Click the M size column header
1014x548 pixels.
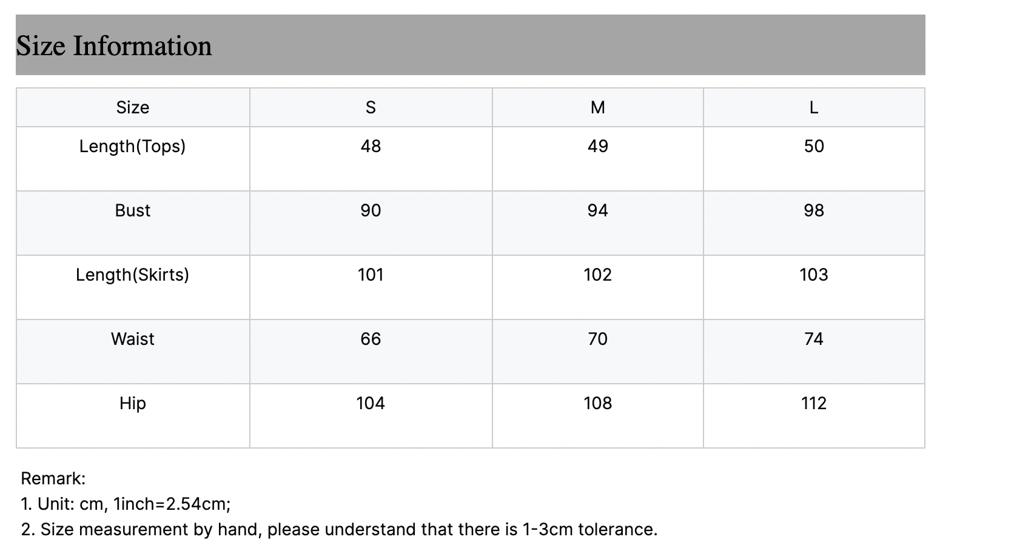pyautogui.click(x=598, y=107)
